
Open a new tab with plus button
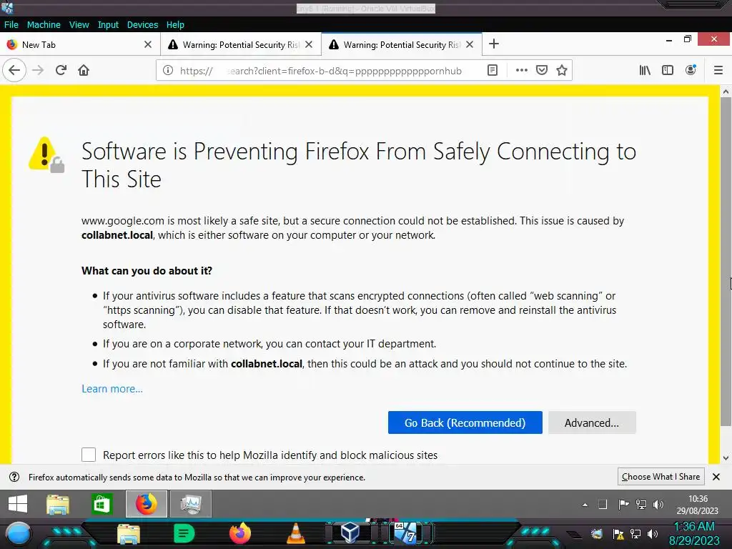pos(494,44)
